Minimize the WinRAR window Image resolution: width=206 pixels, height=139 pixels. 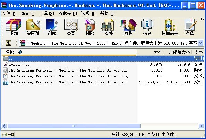pyautogui.click(x=185, y=6)
